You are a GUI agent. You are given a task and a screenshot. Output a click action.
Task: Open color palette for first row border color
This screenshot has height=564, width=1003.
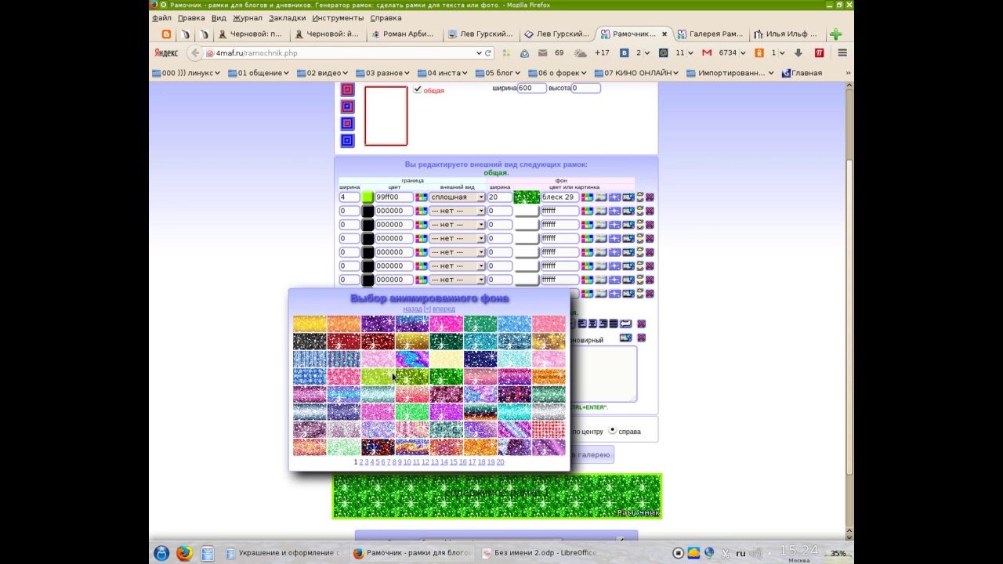421,197
